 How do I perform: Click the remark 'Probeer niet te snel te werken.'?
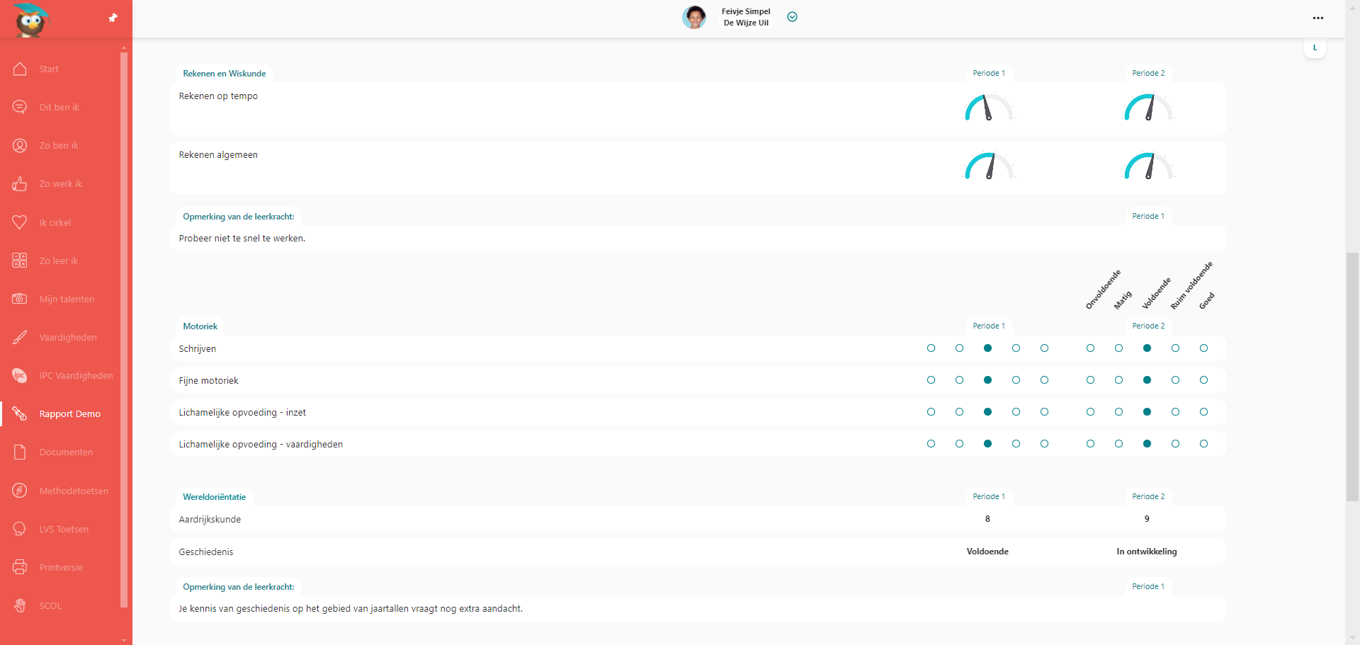[x=242, y=239]
